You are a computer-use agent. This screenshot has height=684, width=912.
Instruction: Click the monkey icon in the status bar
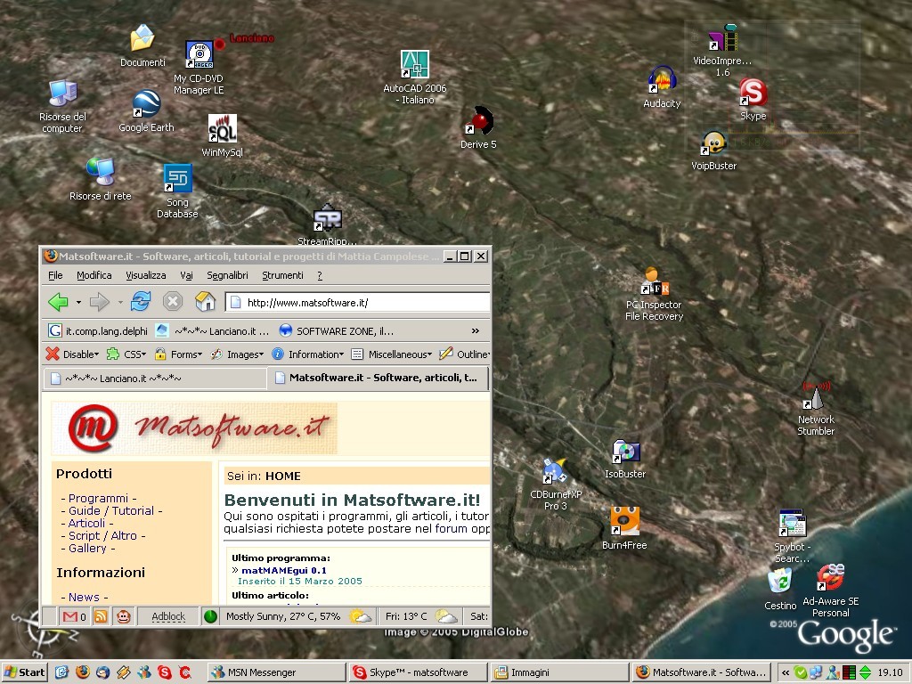point(123,616)
